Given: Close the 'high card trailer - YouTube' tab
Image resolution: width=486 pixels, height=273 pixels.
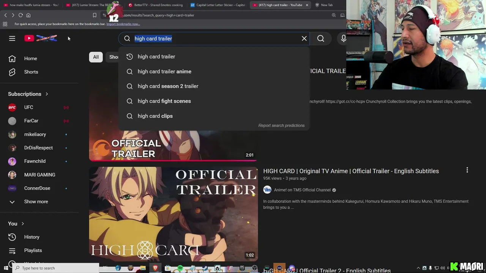Looking at the screenshot, I should click(307, 5).
